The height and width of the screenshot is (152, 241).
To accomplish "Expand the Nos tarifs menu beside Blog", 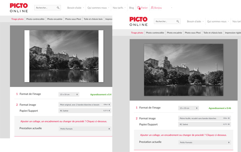I will click(119, 8).
